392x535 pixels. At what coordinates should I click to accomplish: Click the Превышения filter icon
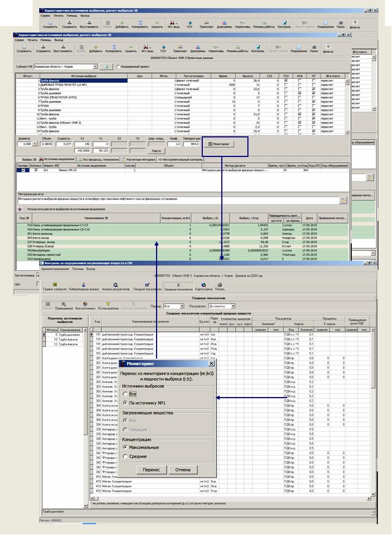(x=64, y=305)
